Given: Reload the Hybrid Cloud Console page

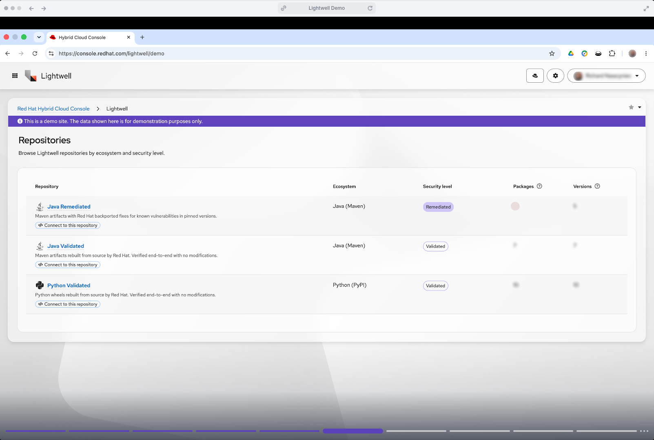Looking at the screenshot, I should pos(35,53).
